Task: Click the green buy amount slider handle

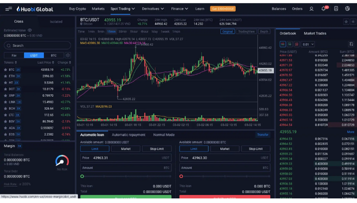Action: click(x=82, y=176)
